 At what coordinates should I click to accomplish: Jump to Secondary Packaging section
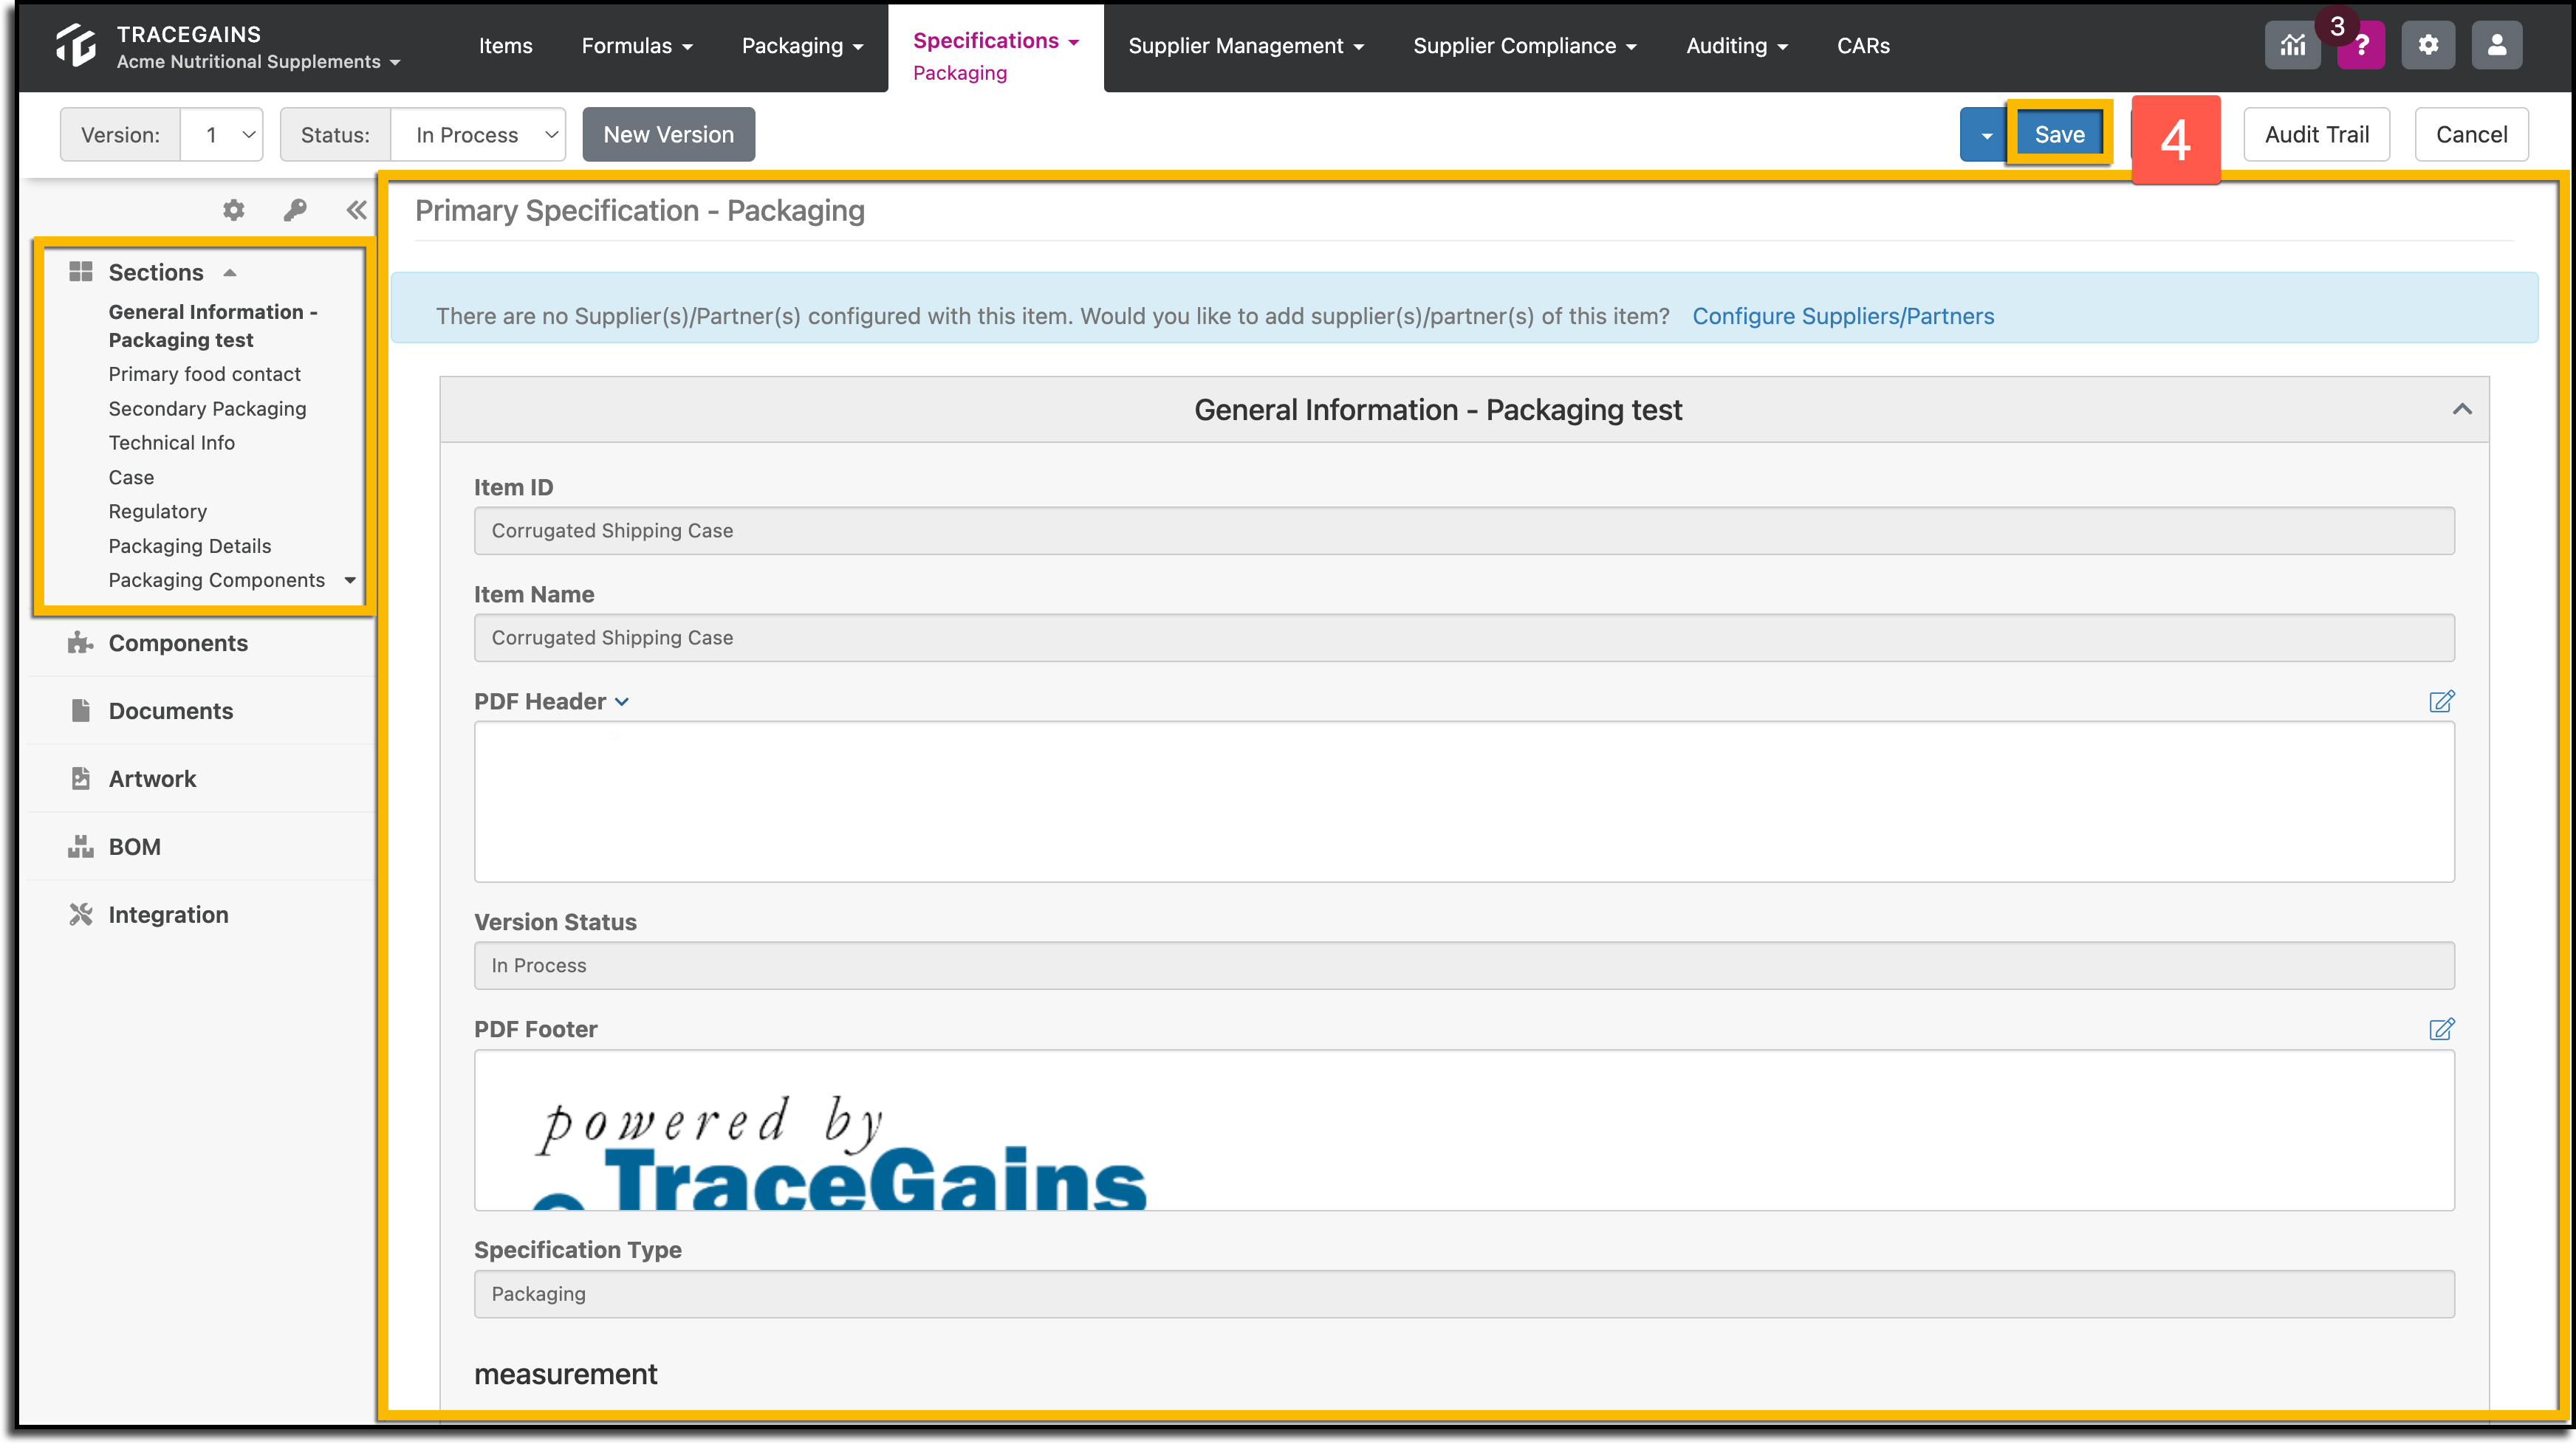point(208,409)
